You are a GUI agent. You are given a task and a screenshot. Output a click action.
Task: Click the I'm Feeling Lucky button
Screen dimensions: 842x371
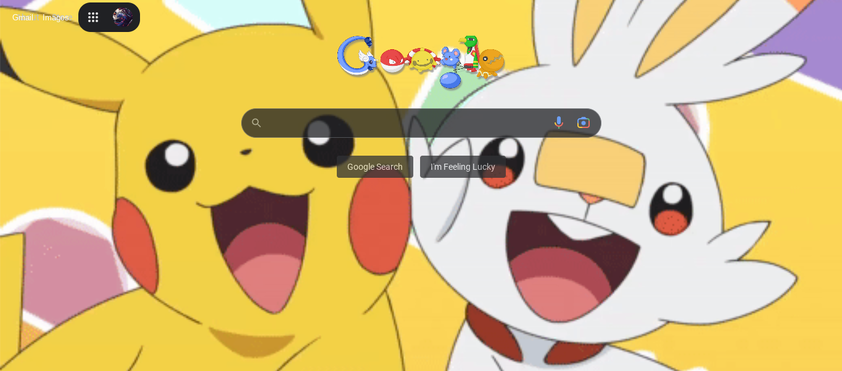(x=463, y=166)
